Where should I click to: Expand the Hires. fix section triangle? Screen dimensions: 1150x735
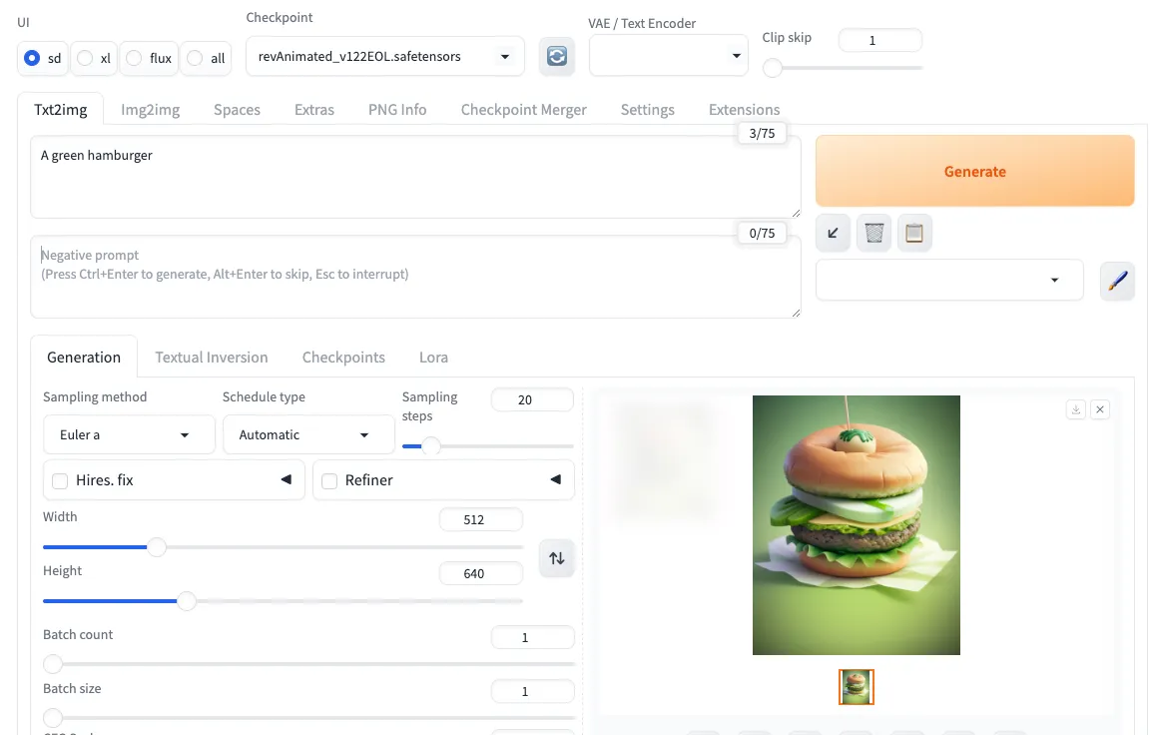point(287,479)
